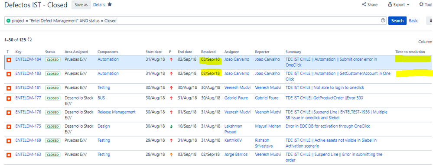Click the bug type icon for ENTELDM-169
The width and height of the screenshot is (433, 165).
click(9, 141)
